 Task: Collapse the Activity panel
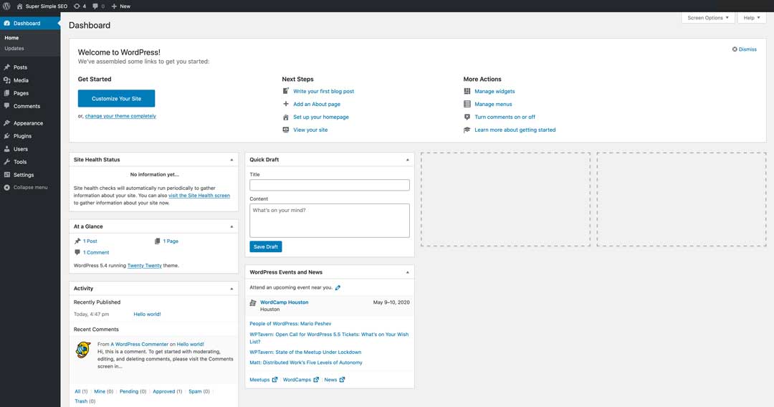pyautogui.click(x=231, y=289)
